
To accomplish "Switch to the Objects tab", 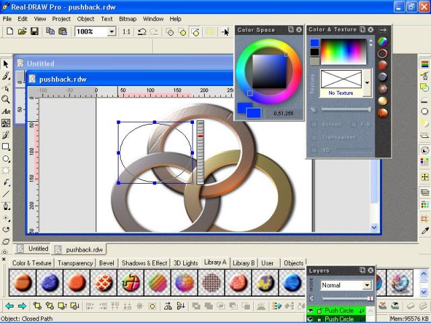I will tap(294, 263).
